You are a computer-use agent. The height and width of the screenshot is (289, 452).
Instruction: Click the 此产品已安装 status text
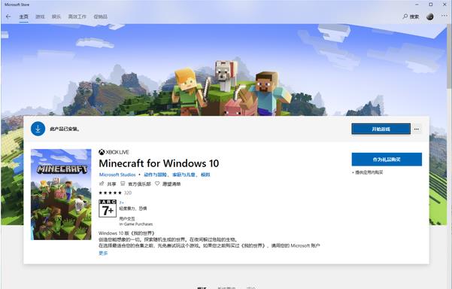[x=65, y=129]
